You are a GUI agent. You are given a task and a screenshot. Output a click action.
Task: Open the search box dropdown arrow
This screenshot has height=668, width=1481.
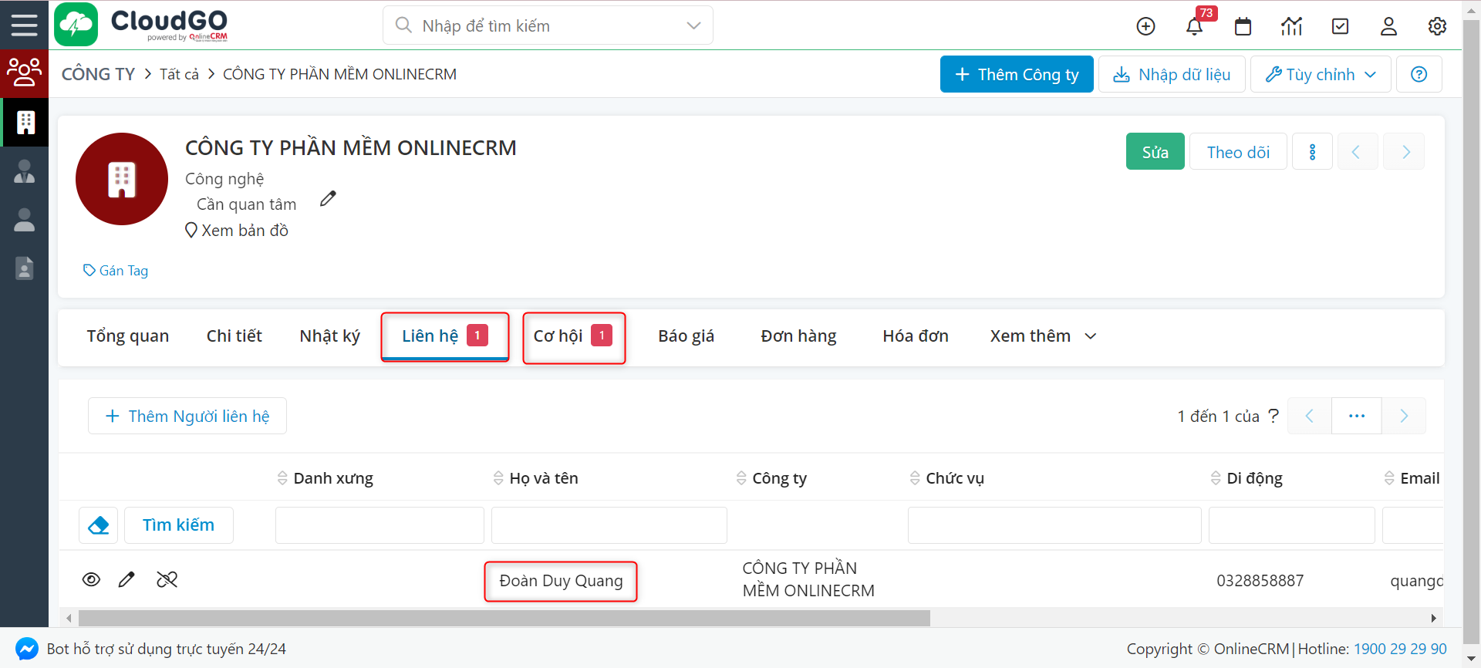[x=693, y=25]
